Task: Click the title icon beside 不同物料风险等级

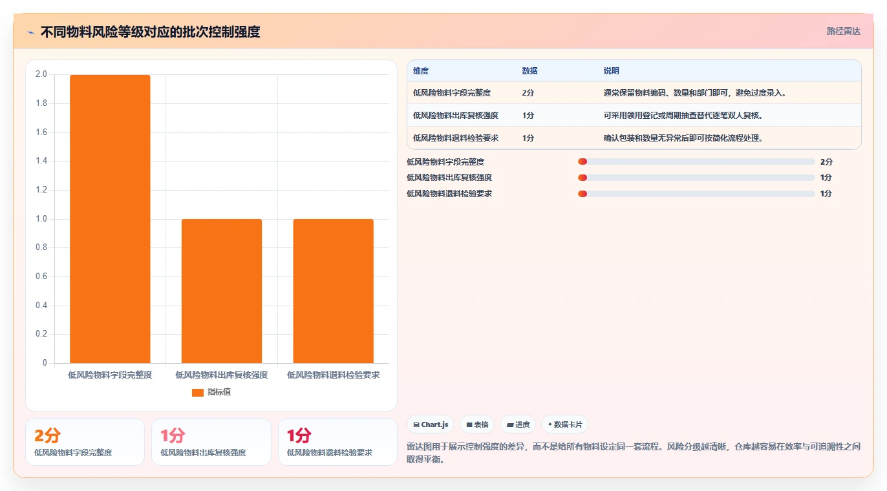Action: (30, 32)
